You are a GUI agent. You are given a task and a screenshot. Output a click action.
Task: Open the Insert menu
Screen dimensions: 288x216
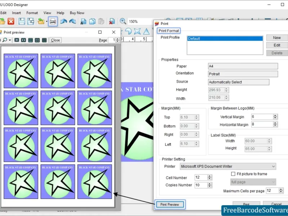pyautogui.click(x=16, y=13)
